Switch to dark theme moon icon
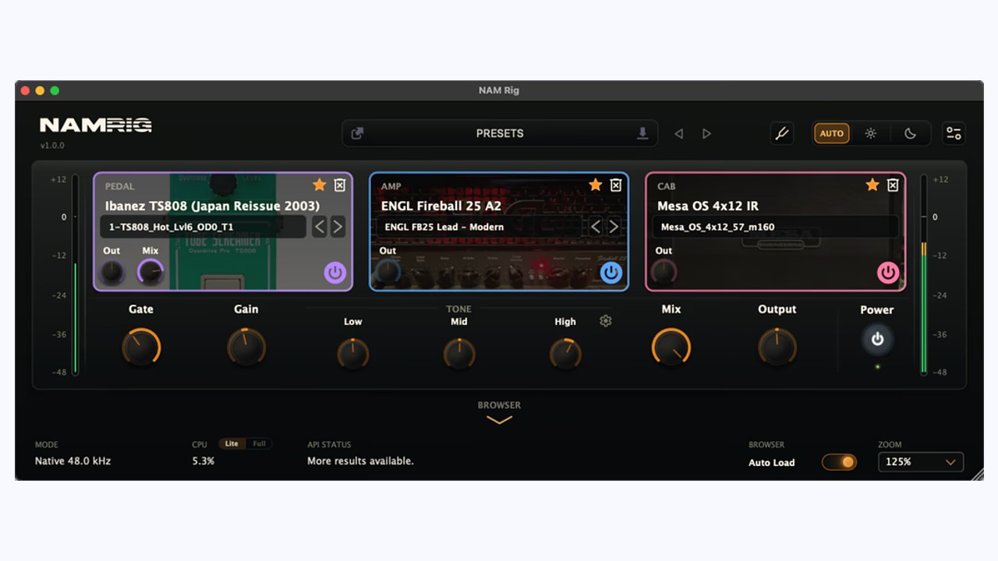 point(910,133)
